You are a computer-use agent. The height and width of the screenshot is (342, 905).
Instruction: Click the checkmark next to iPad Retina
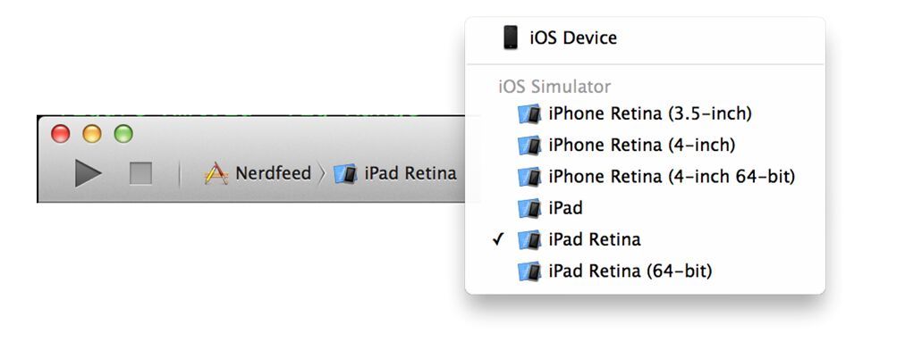click(499, 239)
